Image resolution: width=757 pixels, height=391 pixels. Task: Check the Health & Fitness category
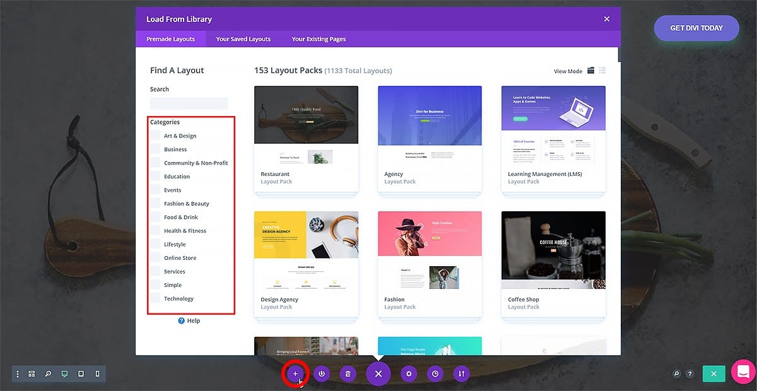(x=155, y=231)
